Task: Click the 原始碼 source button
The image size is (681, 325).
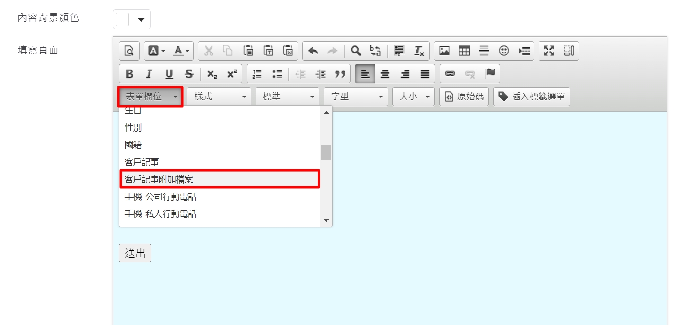Action: (x=464, y=97)
